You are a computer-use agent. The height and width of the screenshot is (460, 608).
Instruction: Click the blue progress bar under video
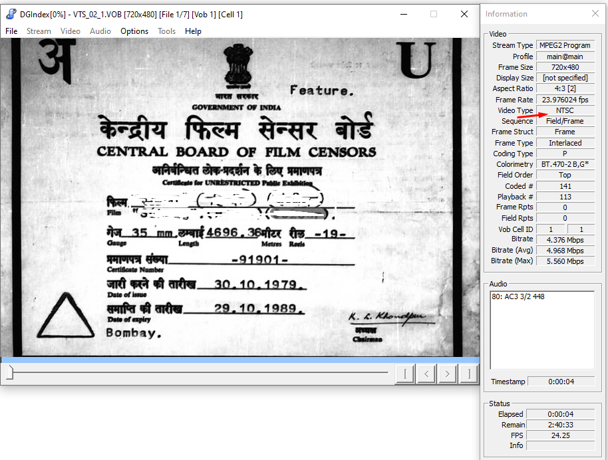pyautogui.click(x=239, y=360)
